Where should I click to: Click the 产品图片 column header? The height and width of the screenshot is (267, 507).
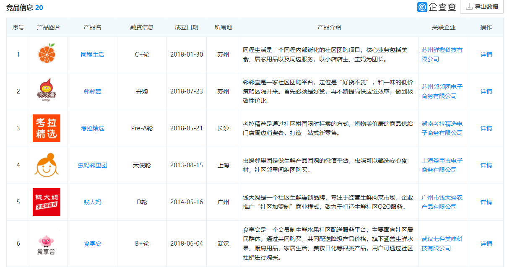(x=49, y=27)
